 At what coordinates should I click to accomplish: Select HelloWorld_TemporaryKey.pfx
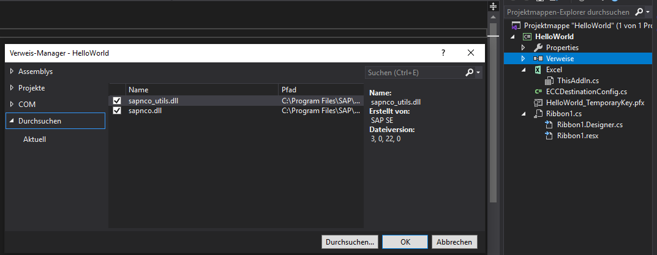tap(595, 103)
